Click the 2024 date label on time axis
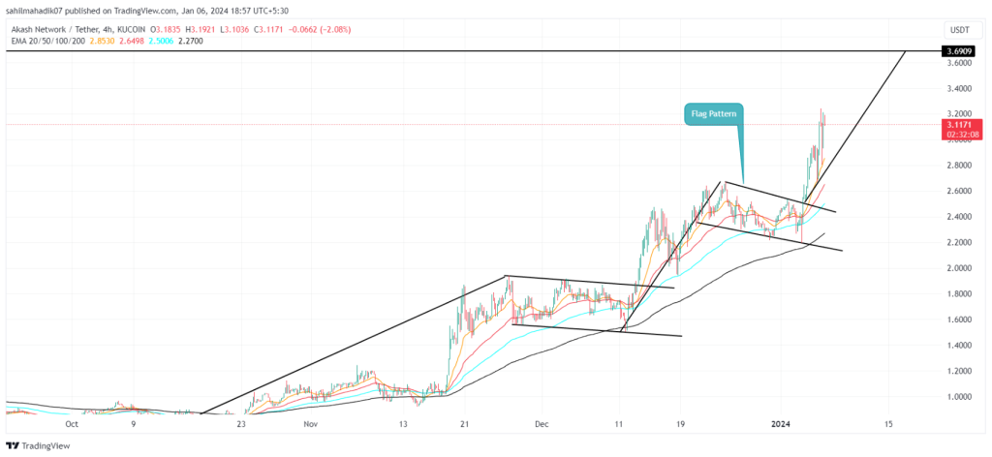 781,424
